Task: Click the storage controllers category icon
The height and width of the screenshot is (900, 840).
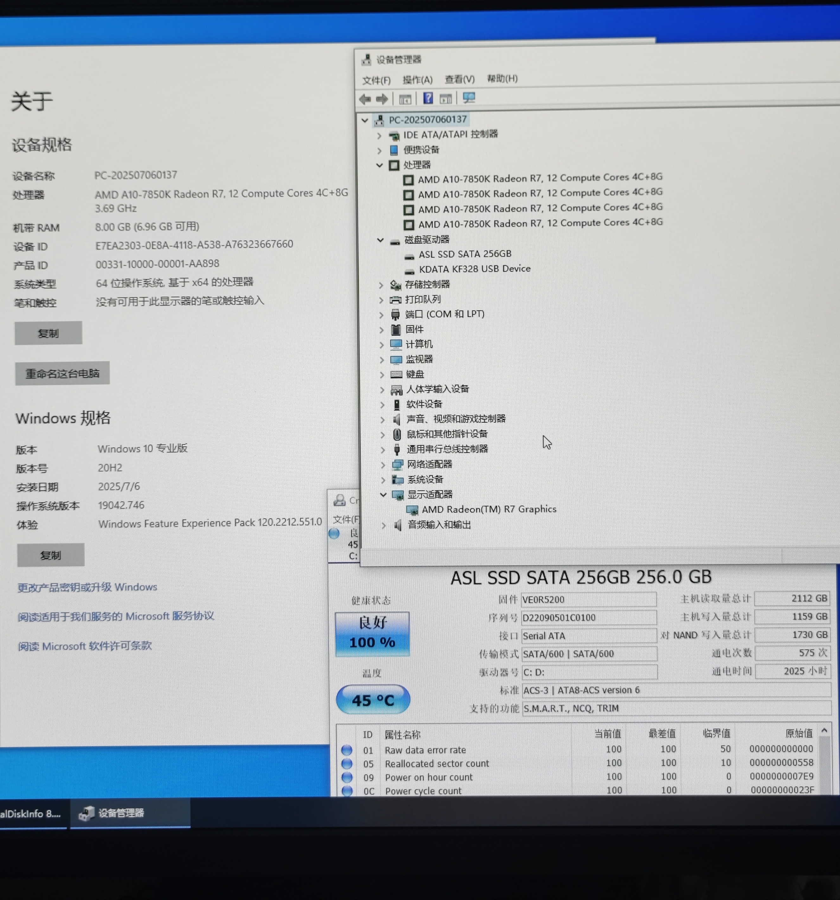Action: (396, 285)
